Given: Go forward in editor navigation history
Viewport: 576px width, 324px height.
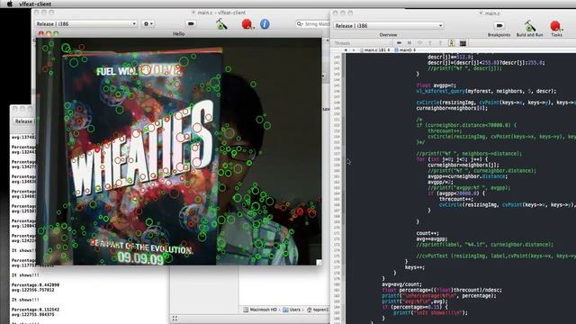Looking at the screenshot, I should tap(354, 50).
